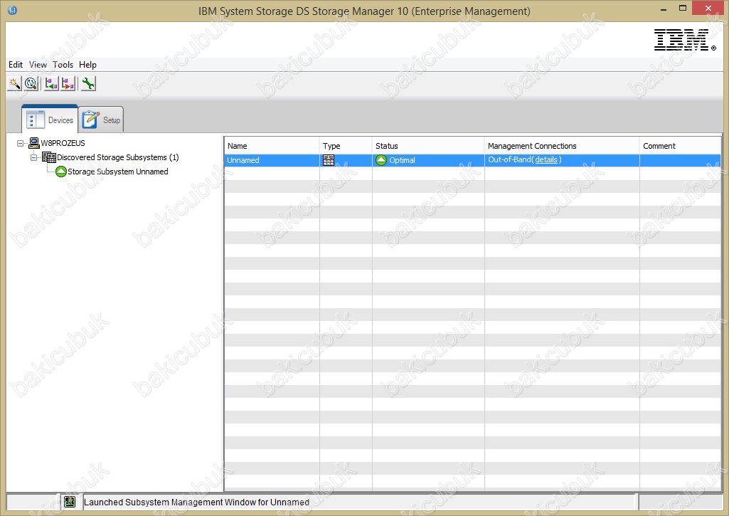This screenshot has height=516, width=729.
Task: Click the Automatic Discovery wand toolbar icon
Action: pyautogui.click(x=14, y=84)
